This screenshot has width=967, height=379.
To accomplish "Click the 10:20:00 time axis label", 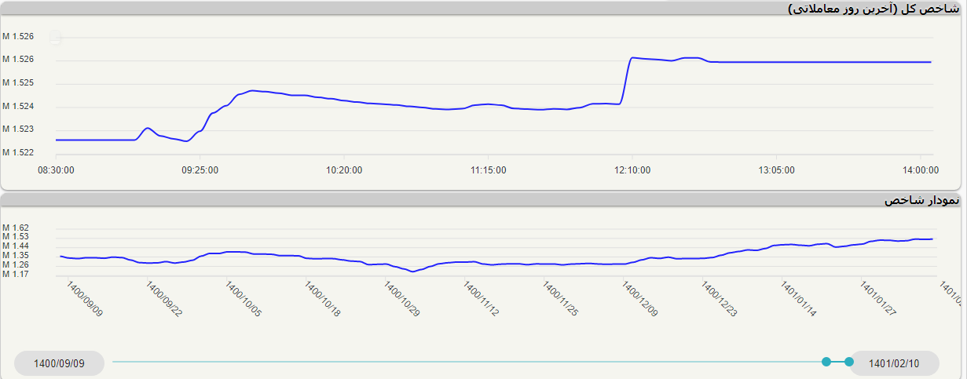I will [x=344, y=169].
